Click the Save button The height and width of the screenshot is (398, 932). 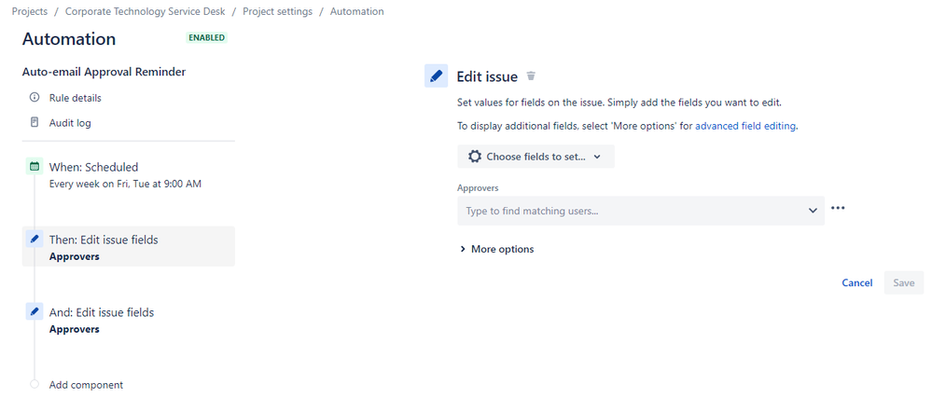903,282
